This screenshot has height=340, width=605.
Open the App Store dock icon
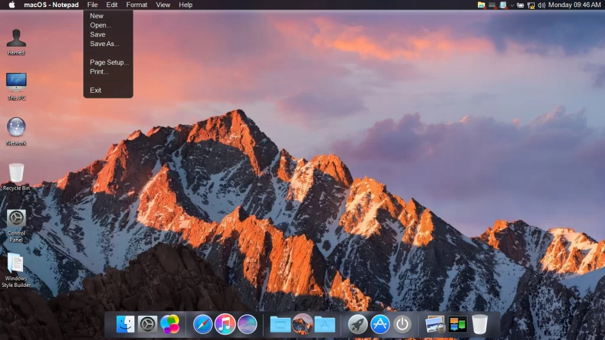[x=380, y=324]
